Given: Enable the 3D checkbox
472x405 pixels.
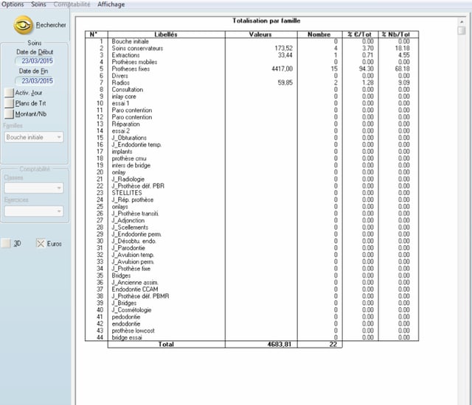Looking at the screenshot, I should [7, 243].
